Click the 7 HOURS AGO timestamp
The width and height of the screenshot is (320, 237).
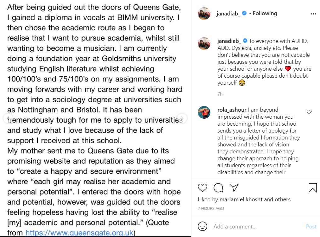tap(211, 209)
